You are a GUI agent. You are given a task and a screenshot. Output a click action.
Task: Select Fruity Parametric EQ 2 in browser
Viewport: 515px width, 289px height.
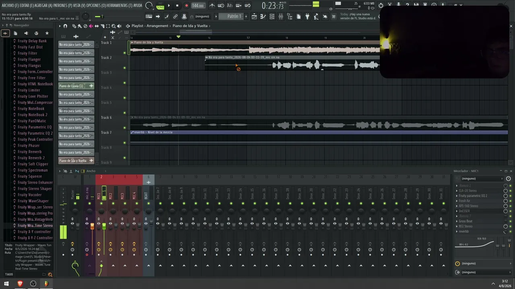(35, 133)
